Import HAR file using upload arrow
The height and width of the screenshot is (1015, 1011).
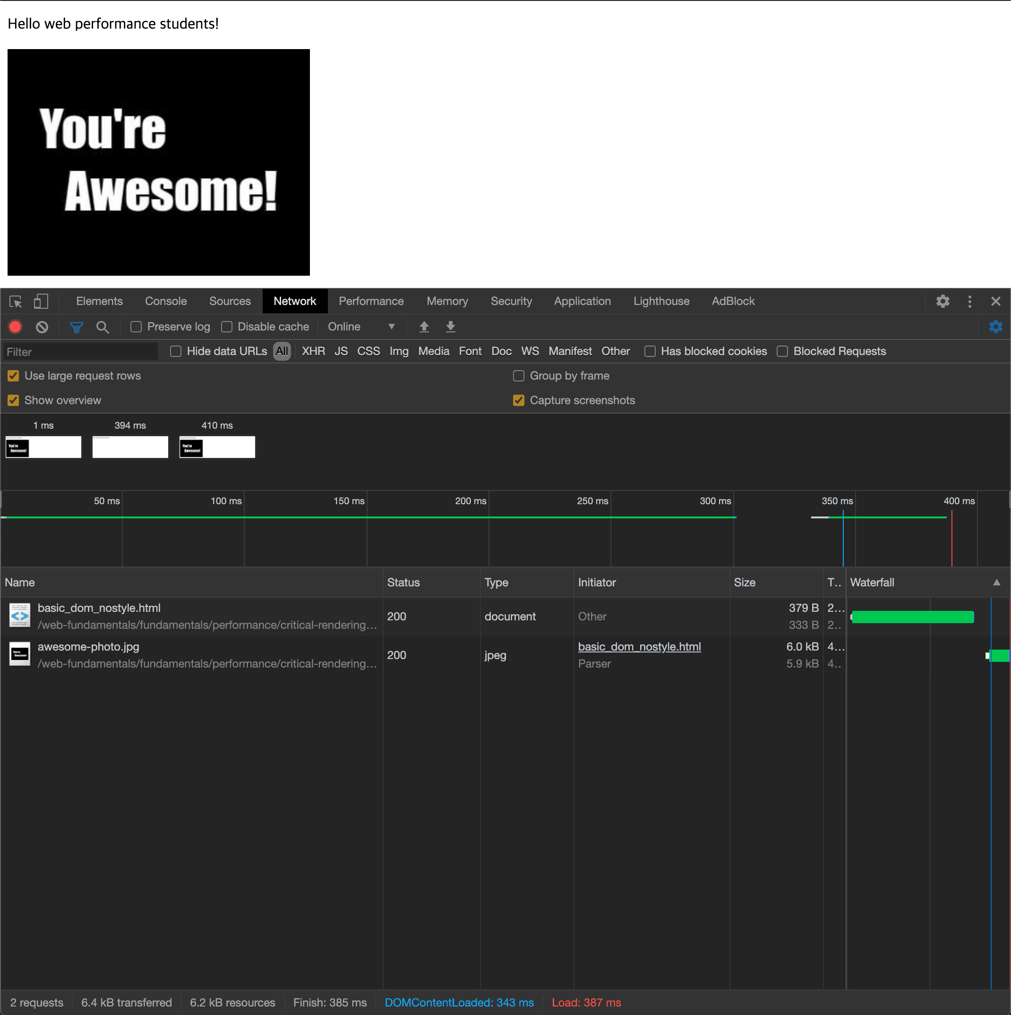point(424,327)
